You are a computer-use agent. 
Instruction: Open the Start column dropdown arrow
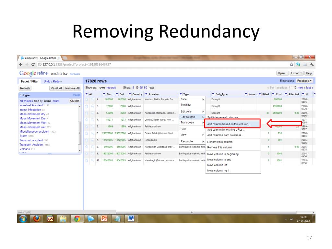(x=104, y=94)
